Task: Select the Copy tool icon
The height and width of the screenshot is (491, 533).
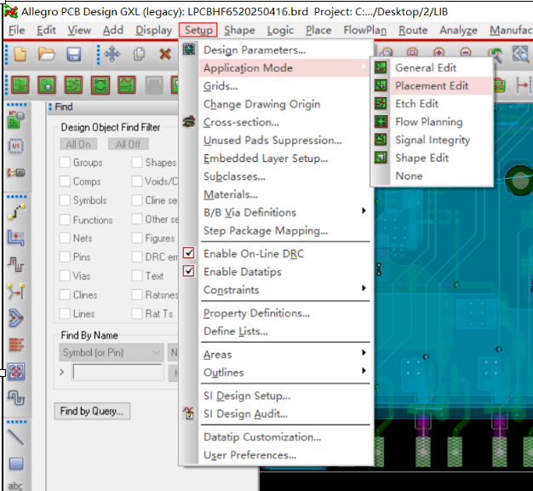Action: click(x=139, y=55)
